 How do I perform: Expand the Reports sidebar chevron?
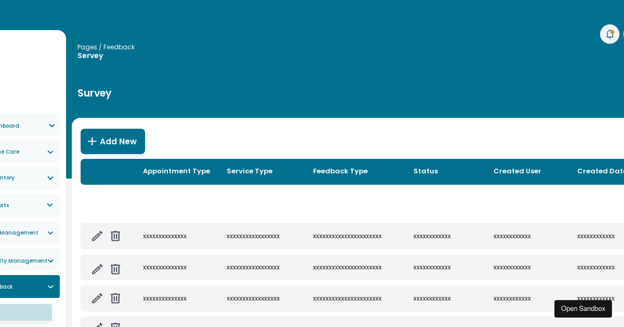tap(50, 205)
